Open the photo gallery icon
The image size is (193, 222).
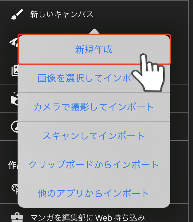point(15,70)
